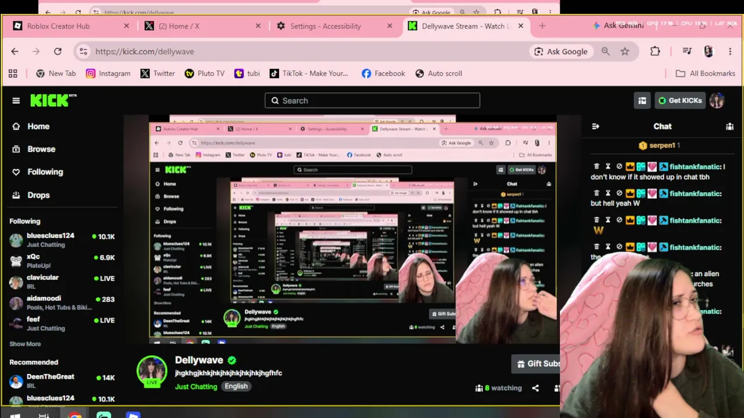Open chat users icon in Chat header
This screenshot has height=418, width=744.
(x=729, y=126)
